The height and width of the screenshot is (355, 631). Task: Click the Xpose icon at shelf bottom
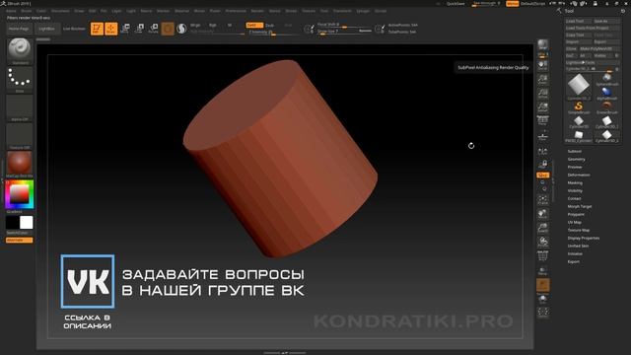pyautogui.click(x=543, y=312)
